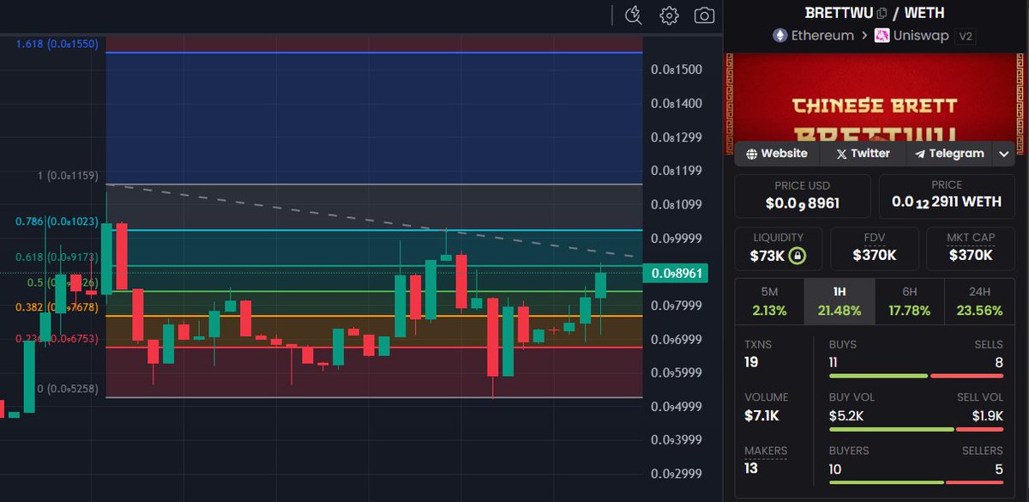Screen dimensions: 1029x502
Task: Select the 0.618 Fibonacci level label
Action: (58, 257)
